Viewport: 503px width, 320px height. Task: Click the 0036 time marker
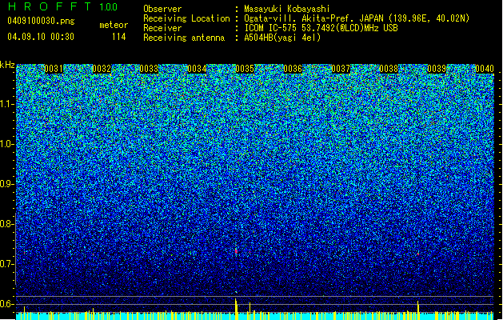tap(293, 69)
